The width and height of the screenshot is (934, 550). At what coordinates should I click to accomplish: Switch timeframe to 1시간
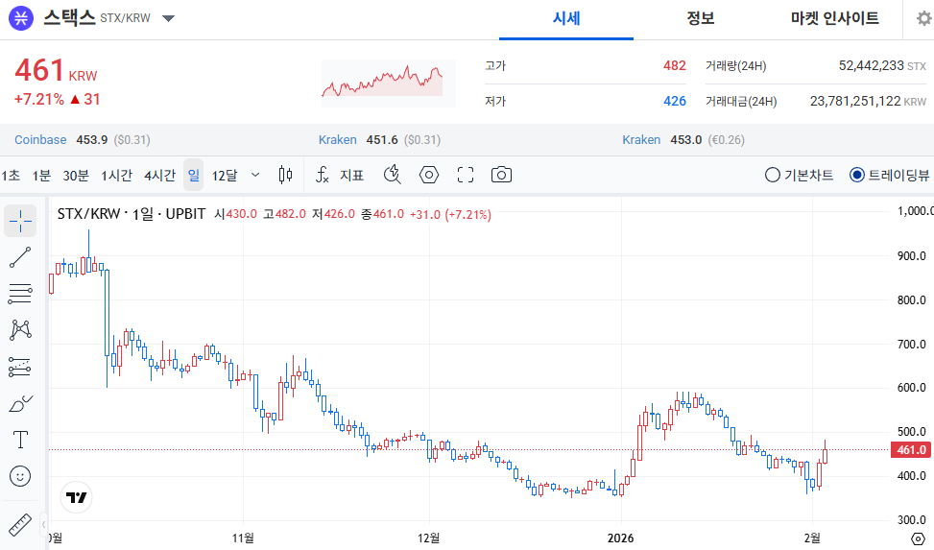pyautogui.click(x=116, y=175)
